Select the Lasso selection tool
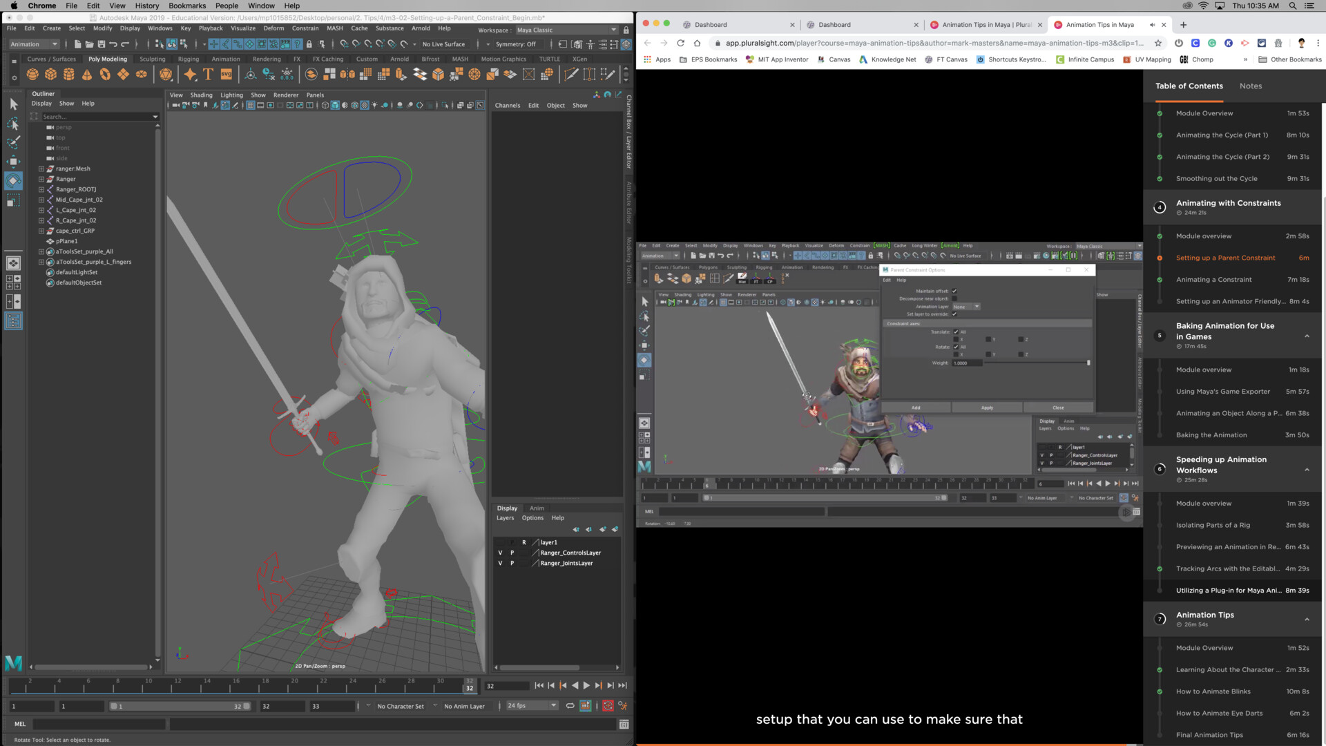The width and height of the screenshot is (1326, 746). point(14,124)
